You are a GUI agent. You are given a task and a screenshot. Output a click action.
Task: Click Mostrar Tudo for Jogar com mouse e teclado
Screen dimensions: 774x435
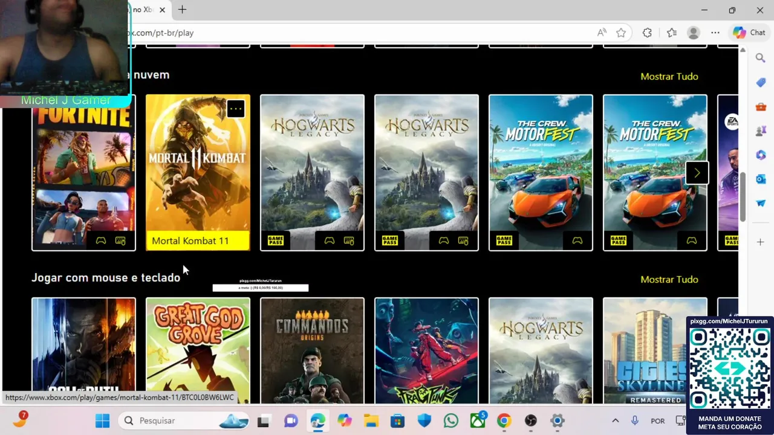point(669,280)
